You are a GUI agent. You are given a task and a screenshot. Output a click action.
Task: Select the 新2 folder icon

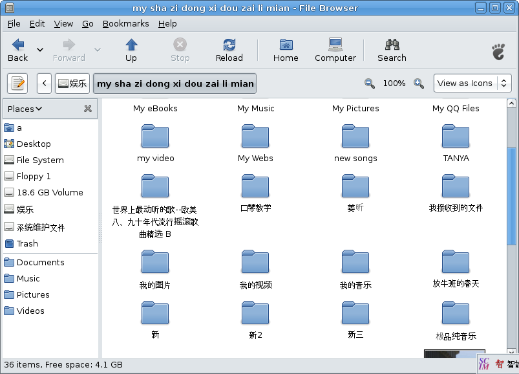pos(255,313)
